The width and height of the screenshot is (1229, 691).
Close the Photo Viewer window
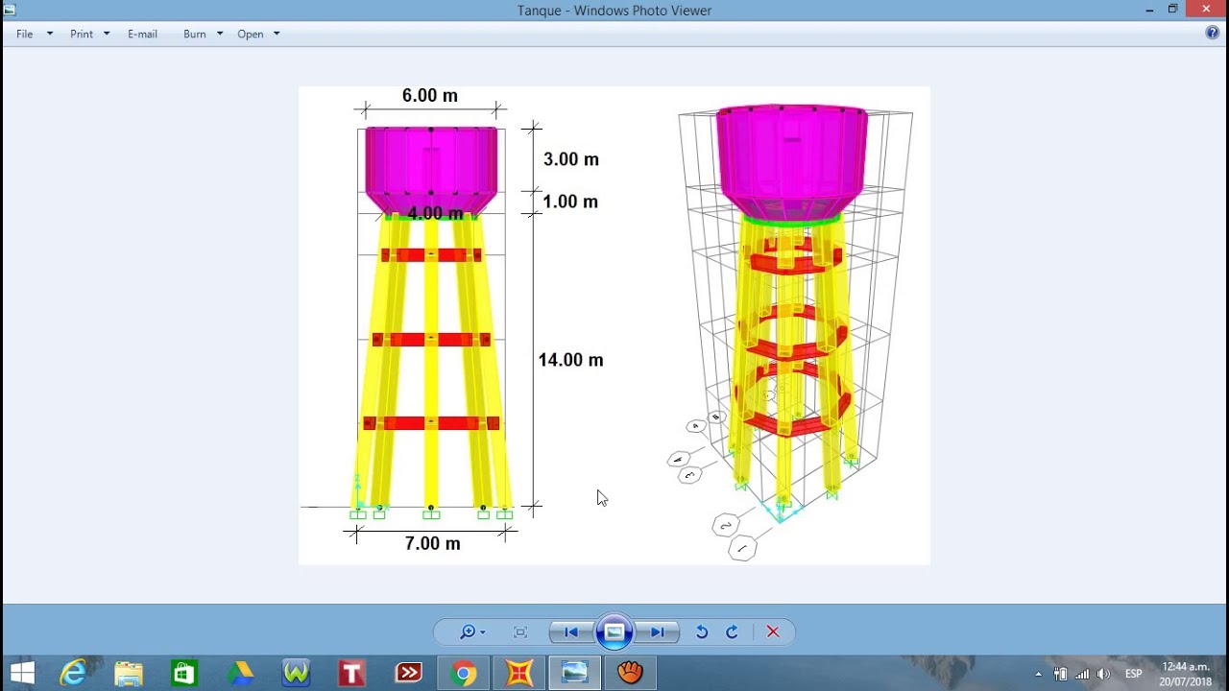(x=1207, y=10)
